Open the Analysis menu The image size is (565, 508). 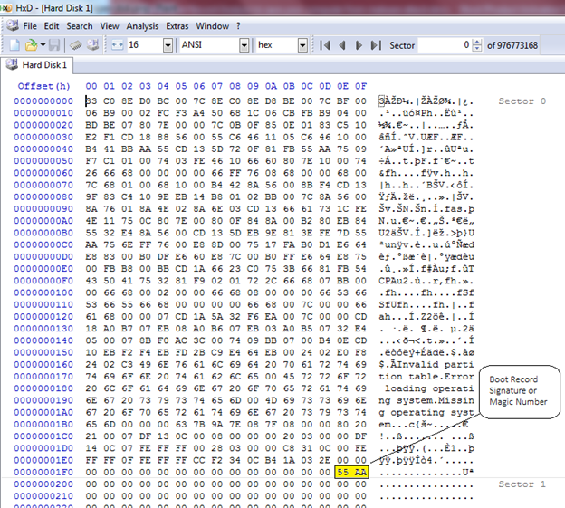point(140,26)
